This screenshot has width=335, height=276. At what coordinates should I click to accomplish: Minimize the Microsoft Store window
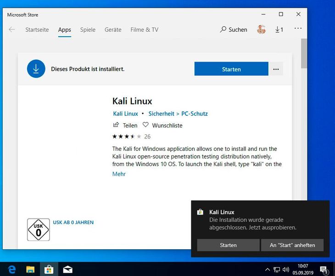tap(263, 14)
